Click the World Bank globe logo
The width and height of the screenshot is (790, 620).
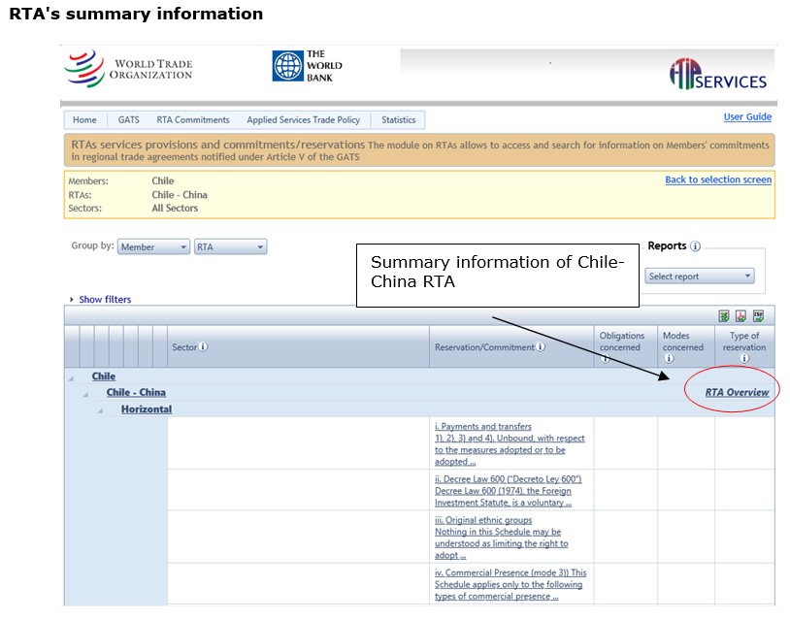pyautogui.click(x=287, y=66)
